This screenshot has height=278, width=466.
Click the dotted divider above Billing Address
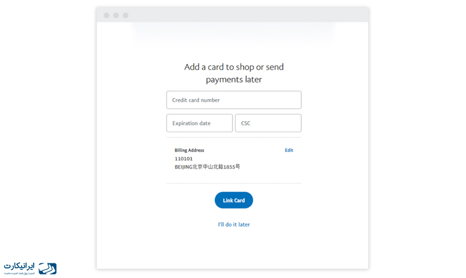pyautogui.click(x=234, y=138)
